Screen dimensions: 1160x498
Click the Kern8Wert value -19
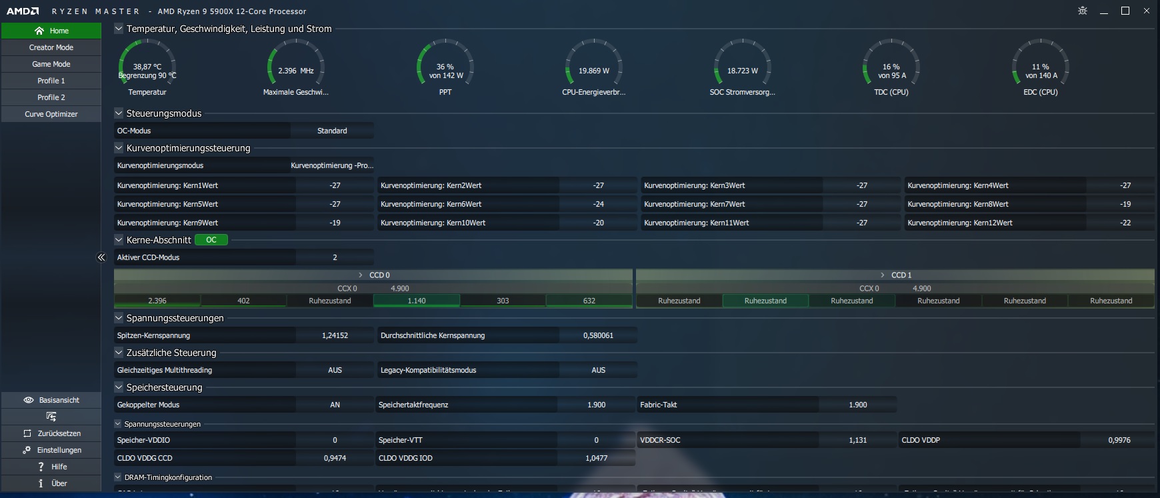tap(1125, 204)
